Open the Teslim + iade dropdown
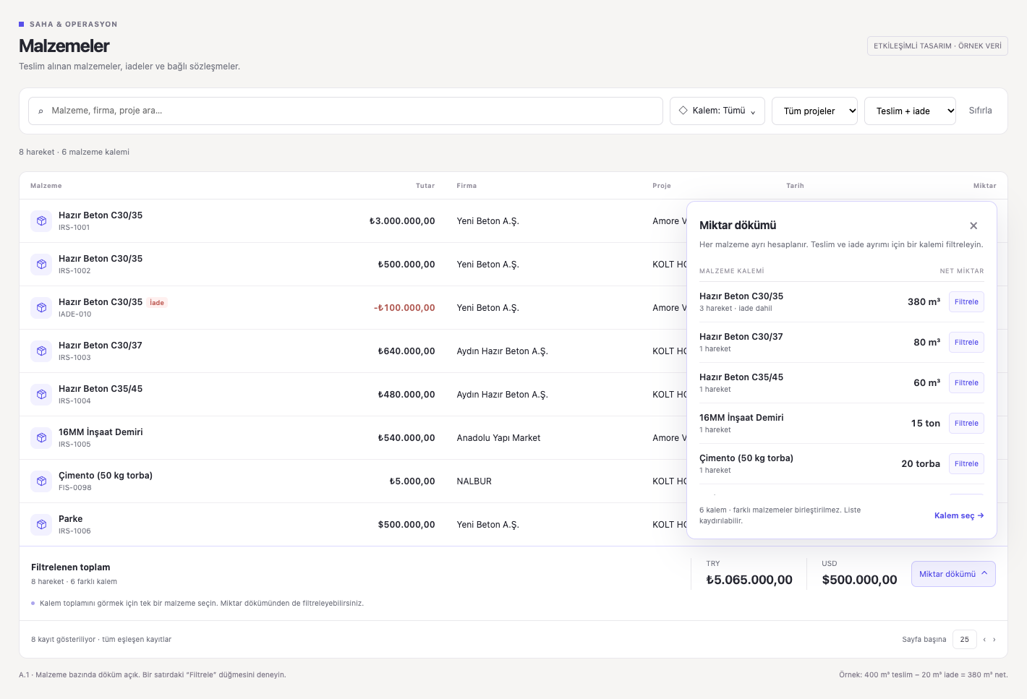The height and width of the screenshot is (699, 1027). tap(911, 111)
